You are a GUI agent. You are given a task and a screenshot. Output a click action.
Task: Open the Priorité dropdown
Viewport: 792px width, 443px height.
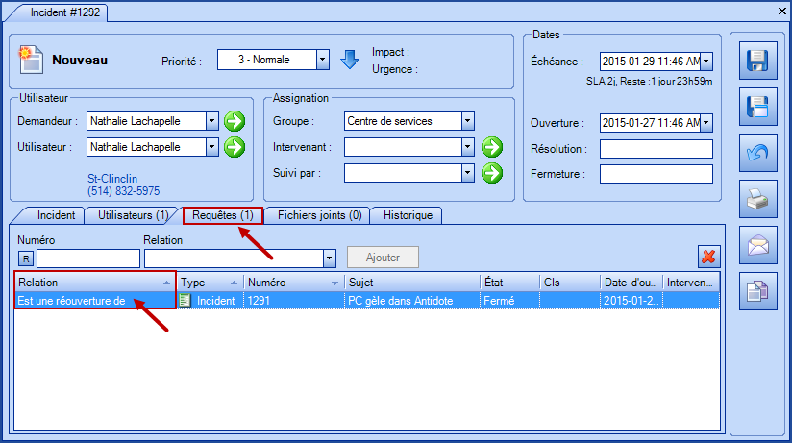[323, 60]
